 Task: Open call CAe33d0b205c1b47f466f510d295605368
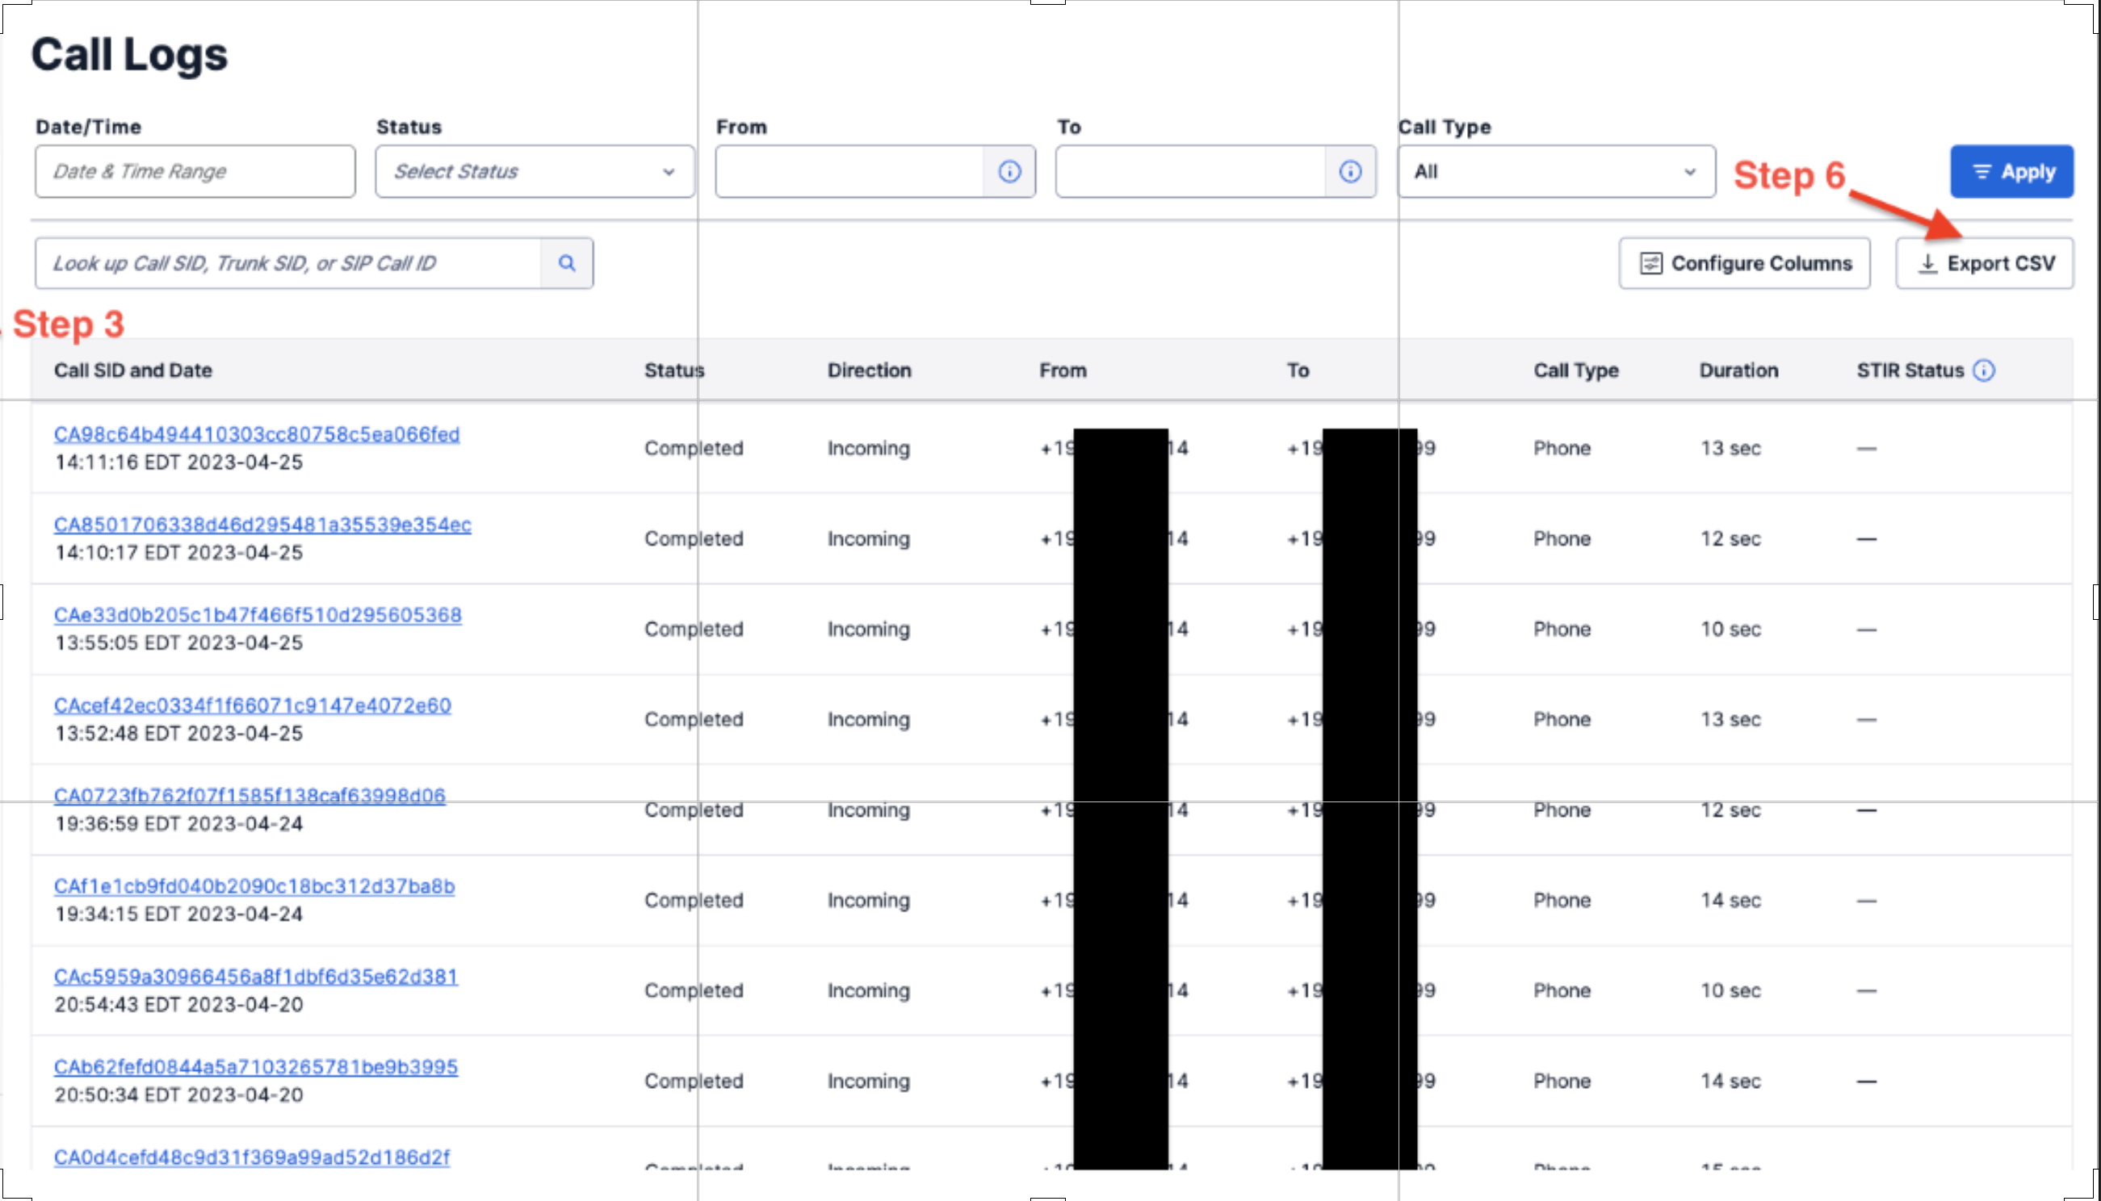pyautogui.click(x=258, y=615)
